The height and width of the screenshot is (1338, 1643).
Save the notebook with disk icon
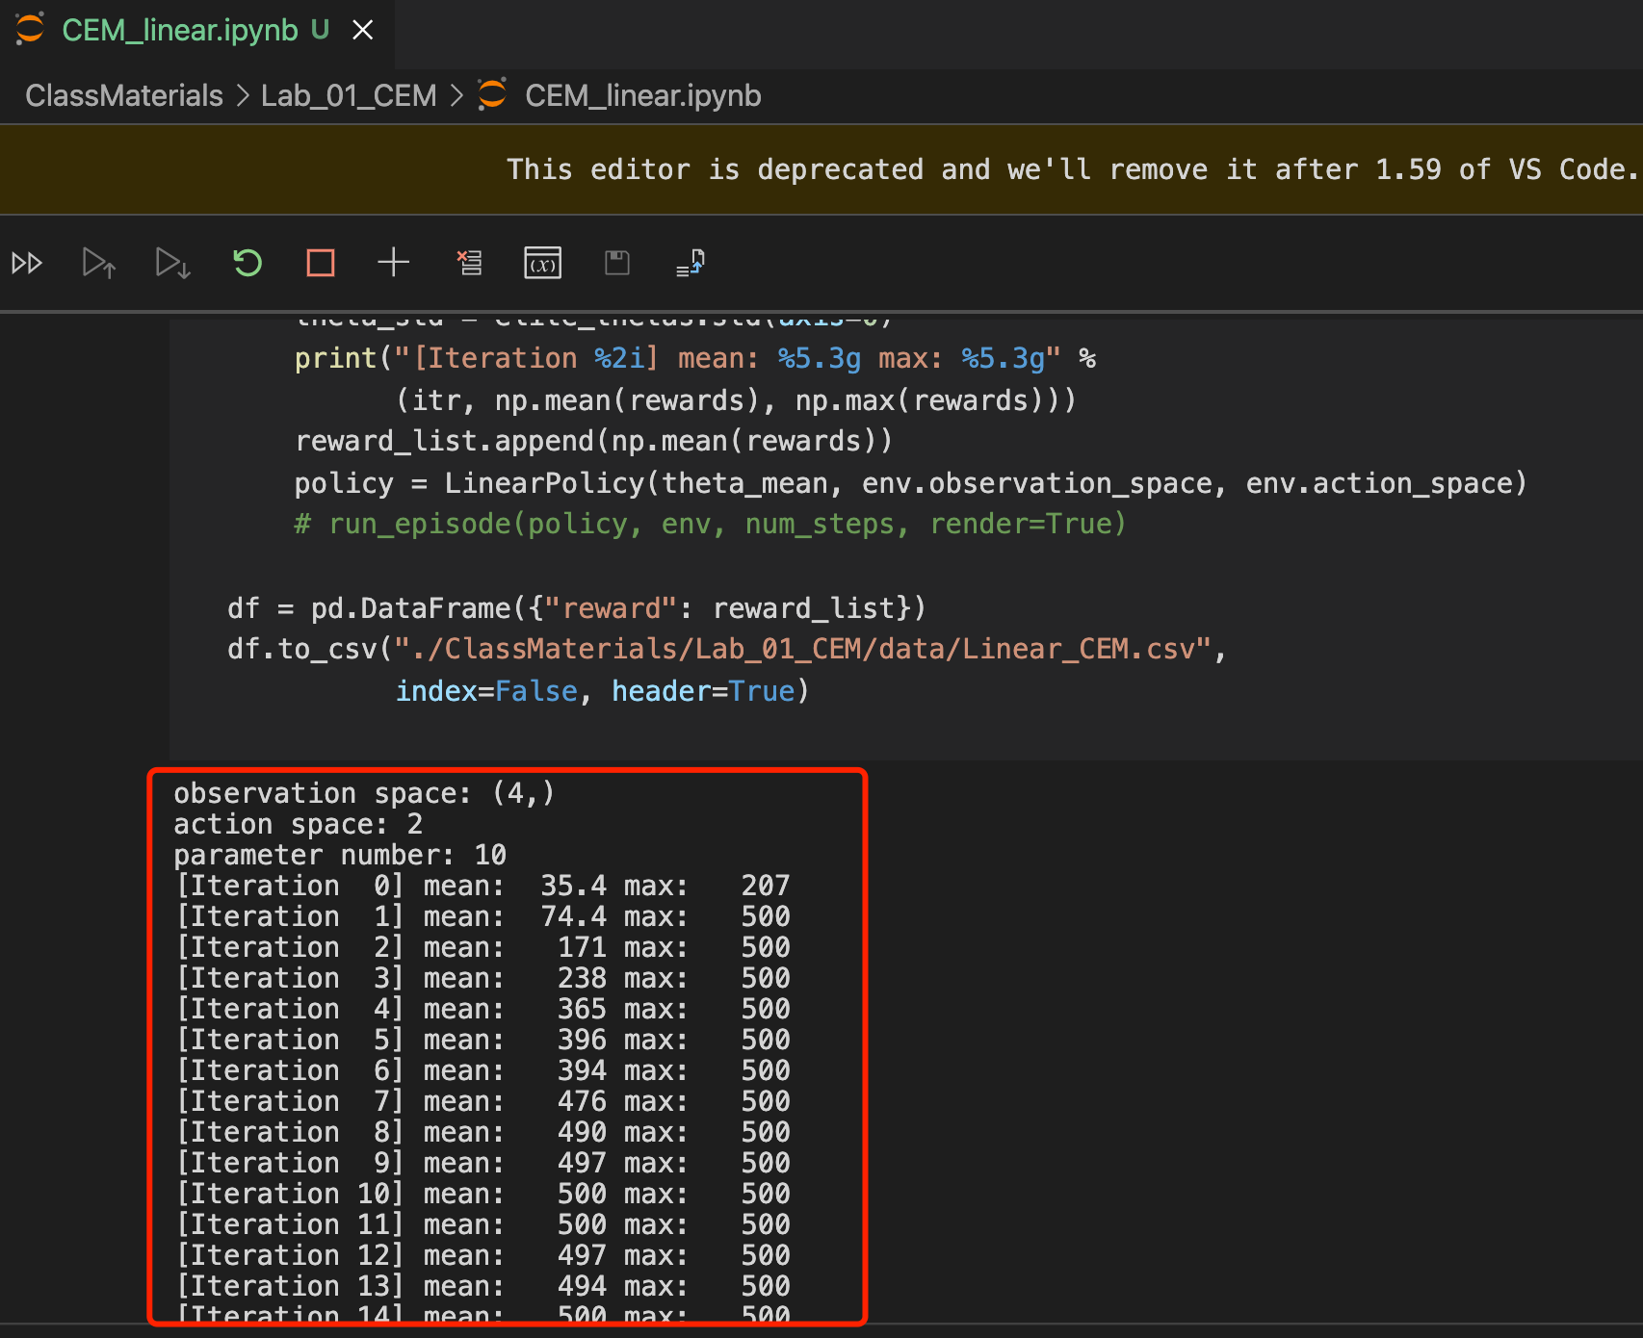(x=616, y=262)
